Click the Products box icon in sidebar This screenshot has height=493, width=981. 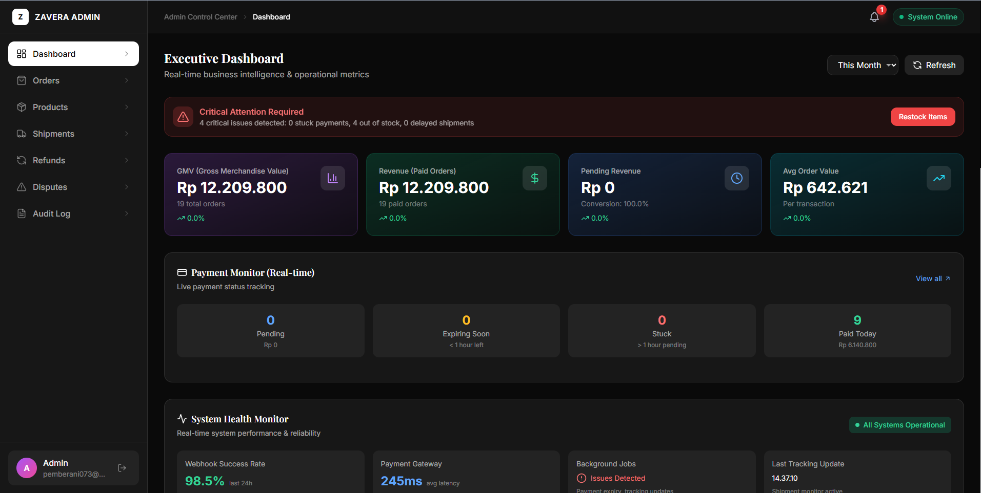(x=21, y=107)
